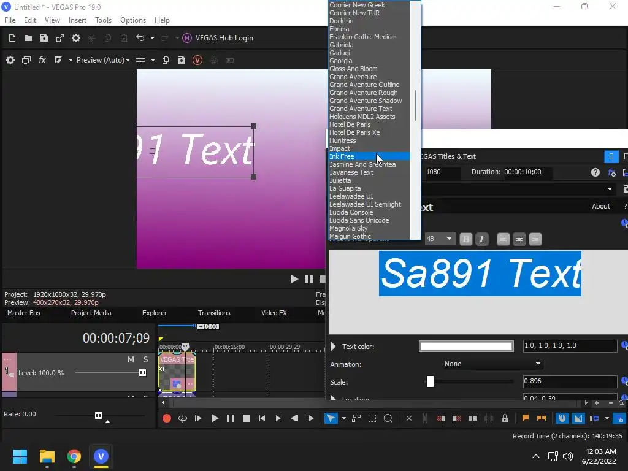Align the text left
The image size is (628, 471).
pos(504,239)
